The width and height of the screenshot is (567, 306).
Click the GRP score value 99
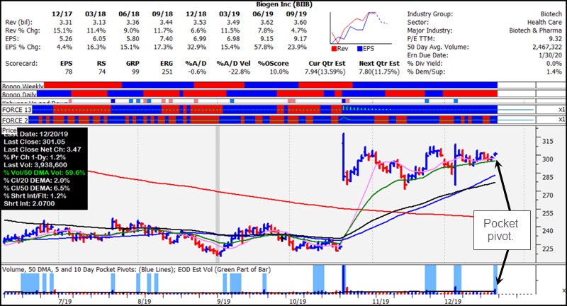[x=135, y=72]
